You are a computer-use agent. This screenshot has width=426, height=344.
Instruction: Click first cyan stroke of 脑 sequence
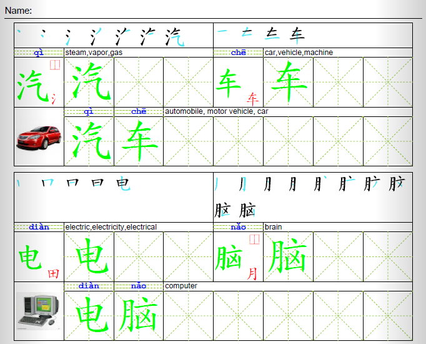[x=216, y=184]
